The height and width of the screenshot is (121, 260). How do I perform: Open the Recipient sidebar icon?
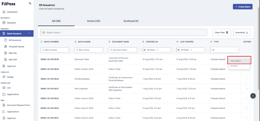(4, 23)
